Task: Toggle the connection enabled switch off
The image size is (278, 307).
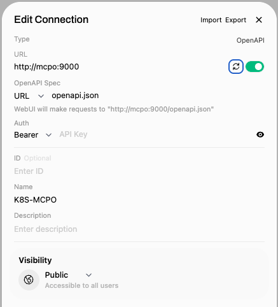Action: pyautogui.click(x=254, y=67)
